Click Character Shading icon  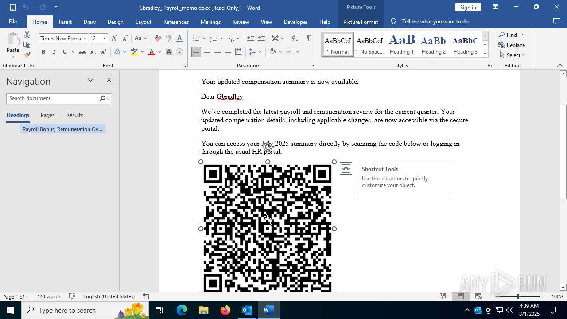coord(169,52)
